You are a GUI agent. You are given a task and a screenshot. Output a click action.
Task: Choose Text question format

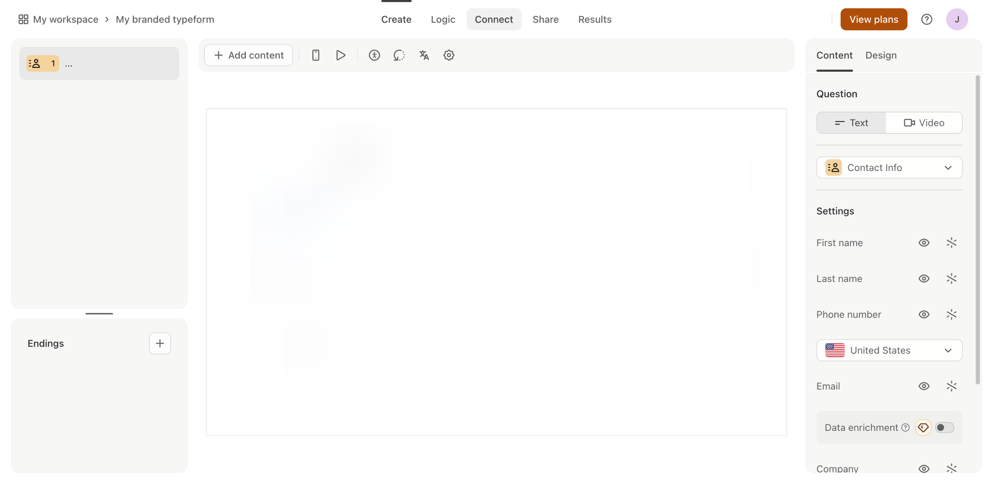coord(851,123)
